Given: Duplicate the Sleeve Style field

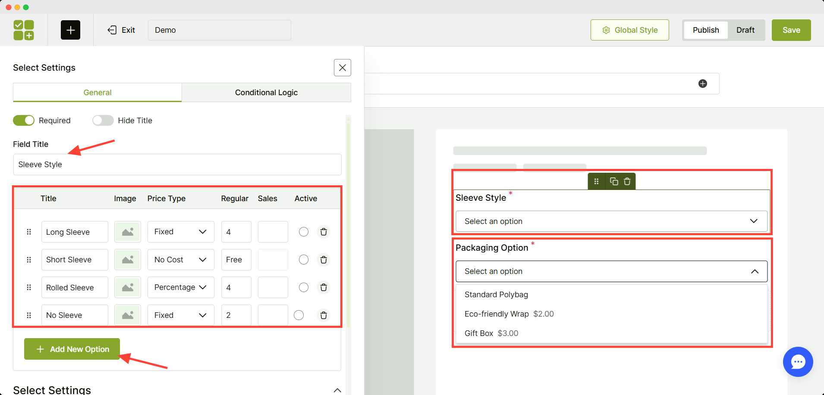Looking at the screenshot, I should [614, 181].
